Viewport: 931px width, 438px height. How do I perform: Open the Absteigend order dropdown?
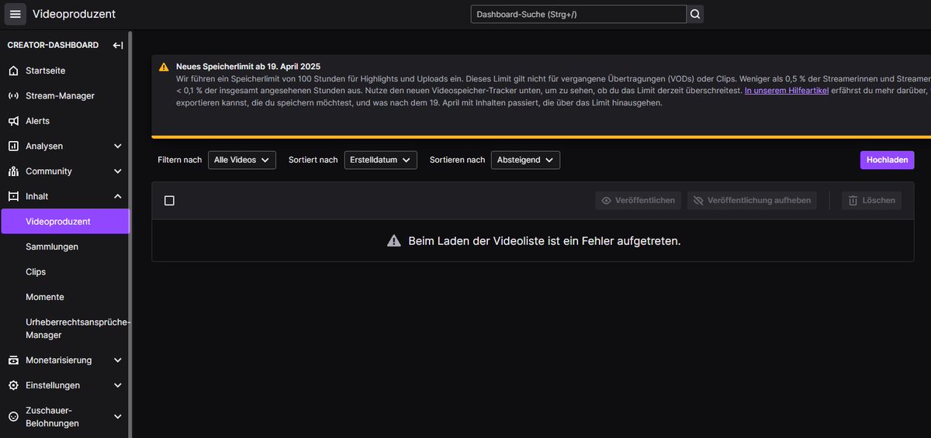click(x=525, y=160)
